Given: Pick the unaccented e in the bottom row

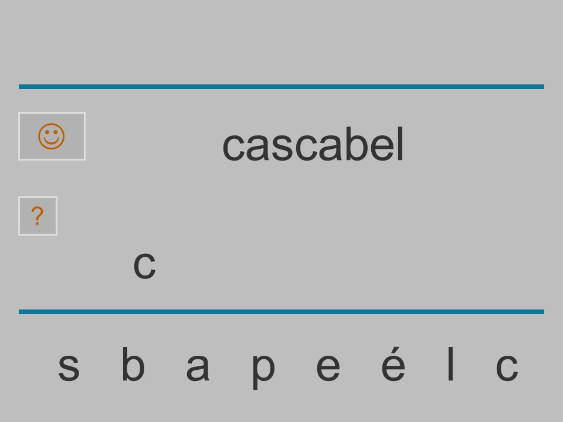Looking at the screenshot, I should point(328,367).
